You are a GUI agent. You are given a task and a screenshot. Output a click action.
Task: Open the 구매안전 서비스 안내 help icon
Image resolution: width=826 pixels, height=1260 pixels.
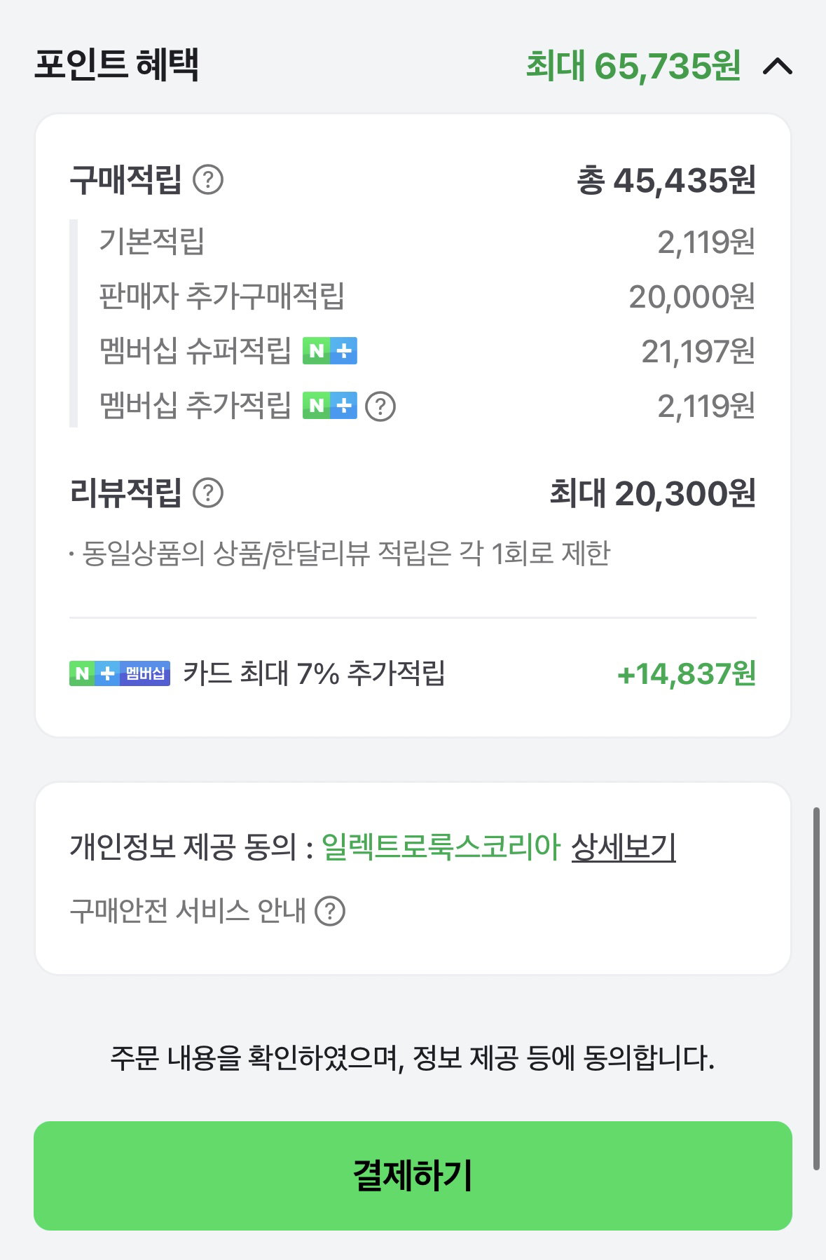330,911
